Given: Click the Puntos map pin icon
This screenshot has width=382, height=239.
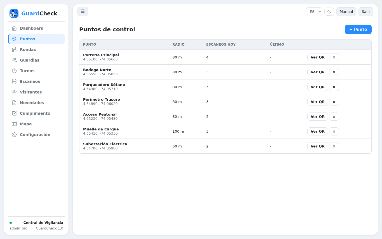Looking at the screenshot, I should (14, 39).
